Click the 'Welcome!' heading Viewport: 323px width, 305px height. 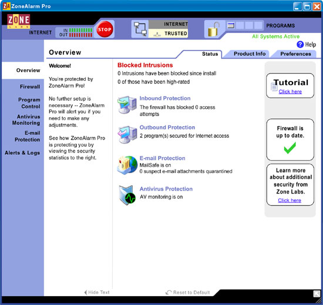[x=60, y=66]
